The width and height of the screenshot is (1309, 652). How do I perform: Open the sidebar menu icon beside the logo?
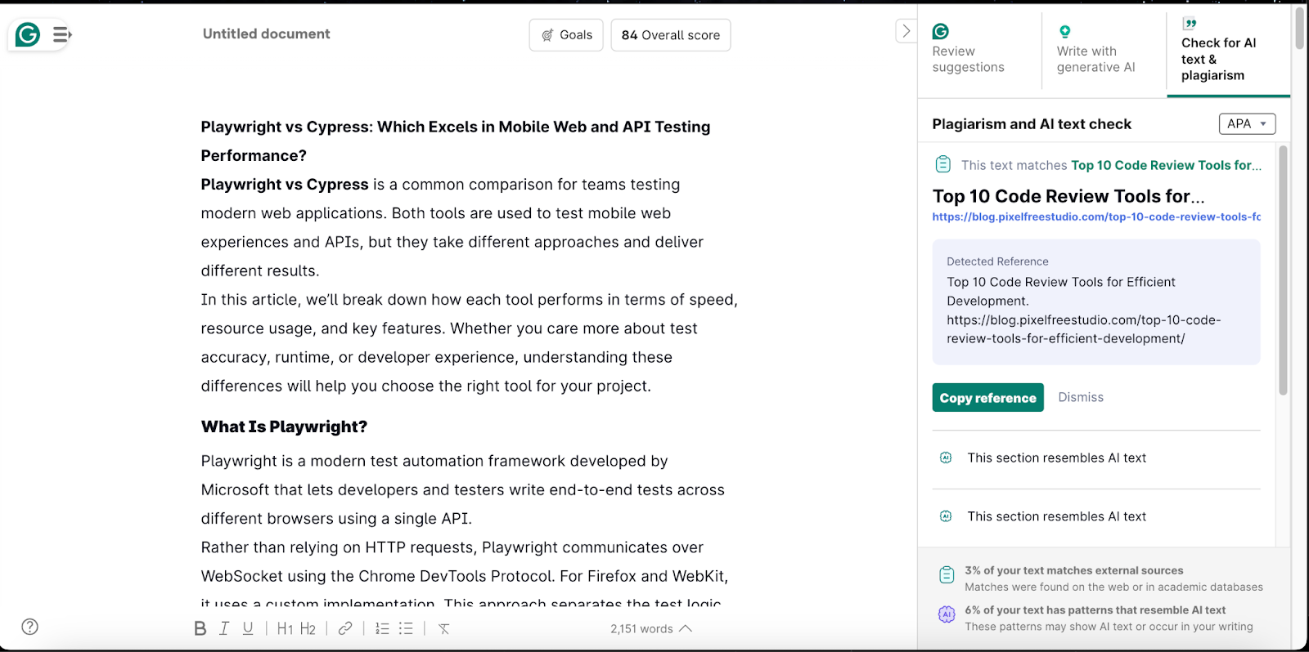62,34
